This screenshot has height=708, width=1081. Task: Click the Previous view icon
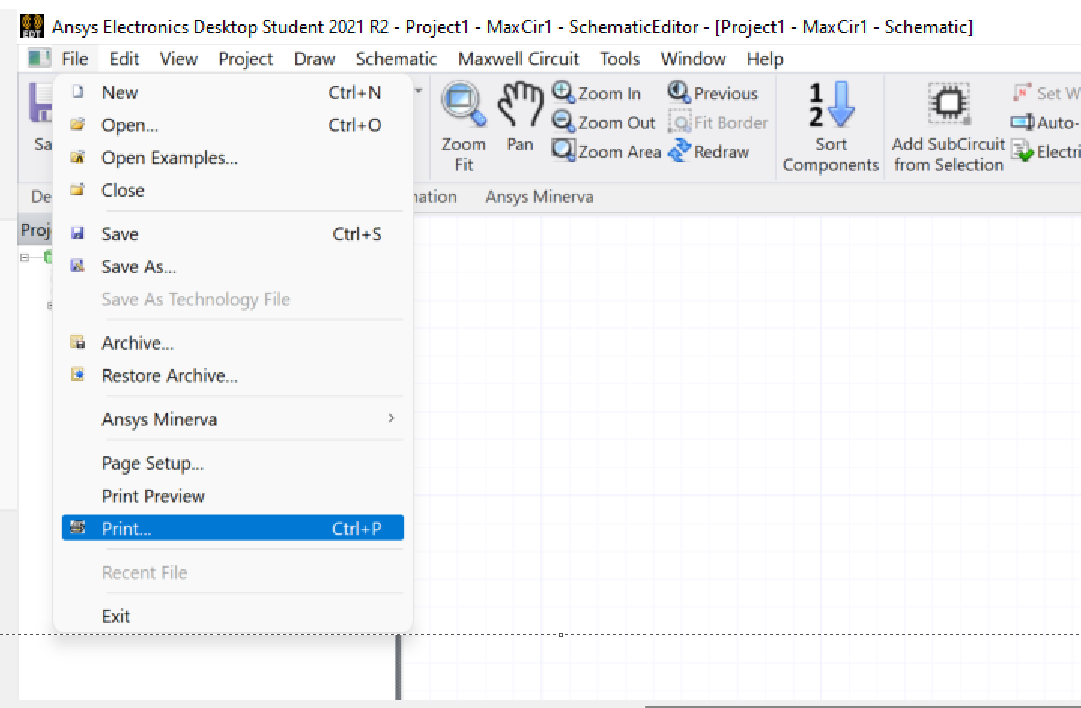[679, 92]
